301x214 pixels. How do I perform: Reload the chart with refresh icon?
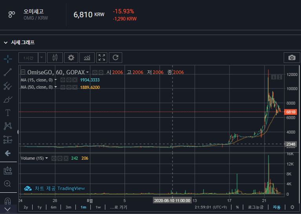(x=116, y=57)
